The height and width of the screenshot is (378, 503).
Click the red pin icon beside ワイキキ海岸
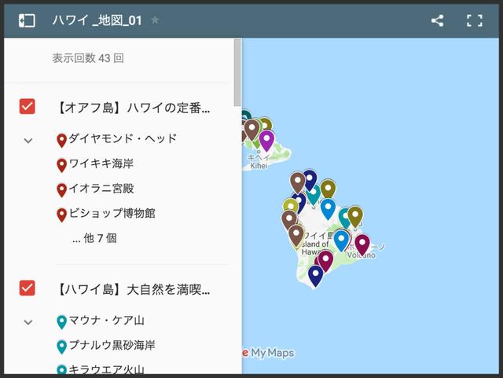pyautogui.click(x=61, y=166)
